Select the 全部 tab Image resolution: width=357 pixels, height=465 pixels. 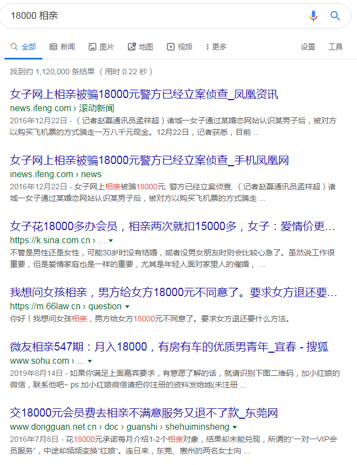click(23, 47)
